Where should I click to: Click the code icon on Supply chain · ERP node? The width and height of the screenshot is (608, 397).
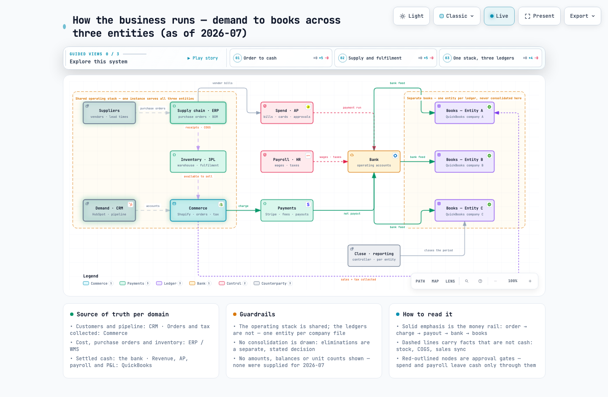(x=174, y=106)
